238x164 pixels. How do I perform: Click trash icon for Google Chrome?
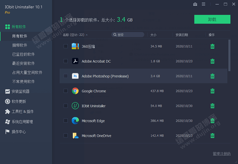tap(212, 91)
